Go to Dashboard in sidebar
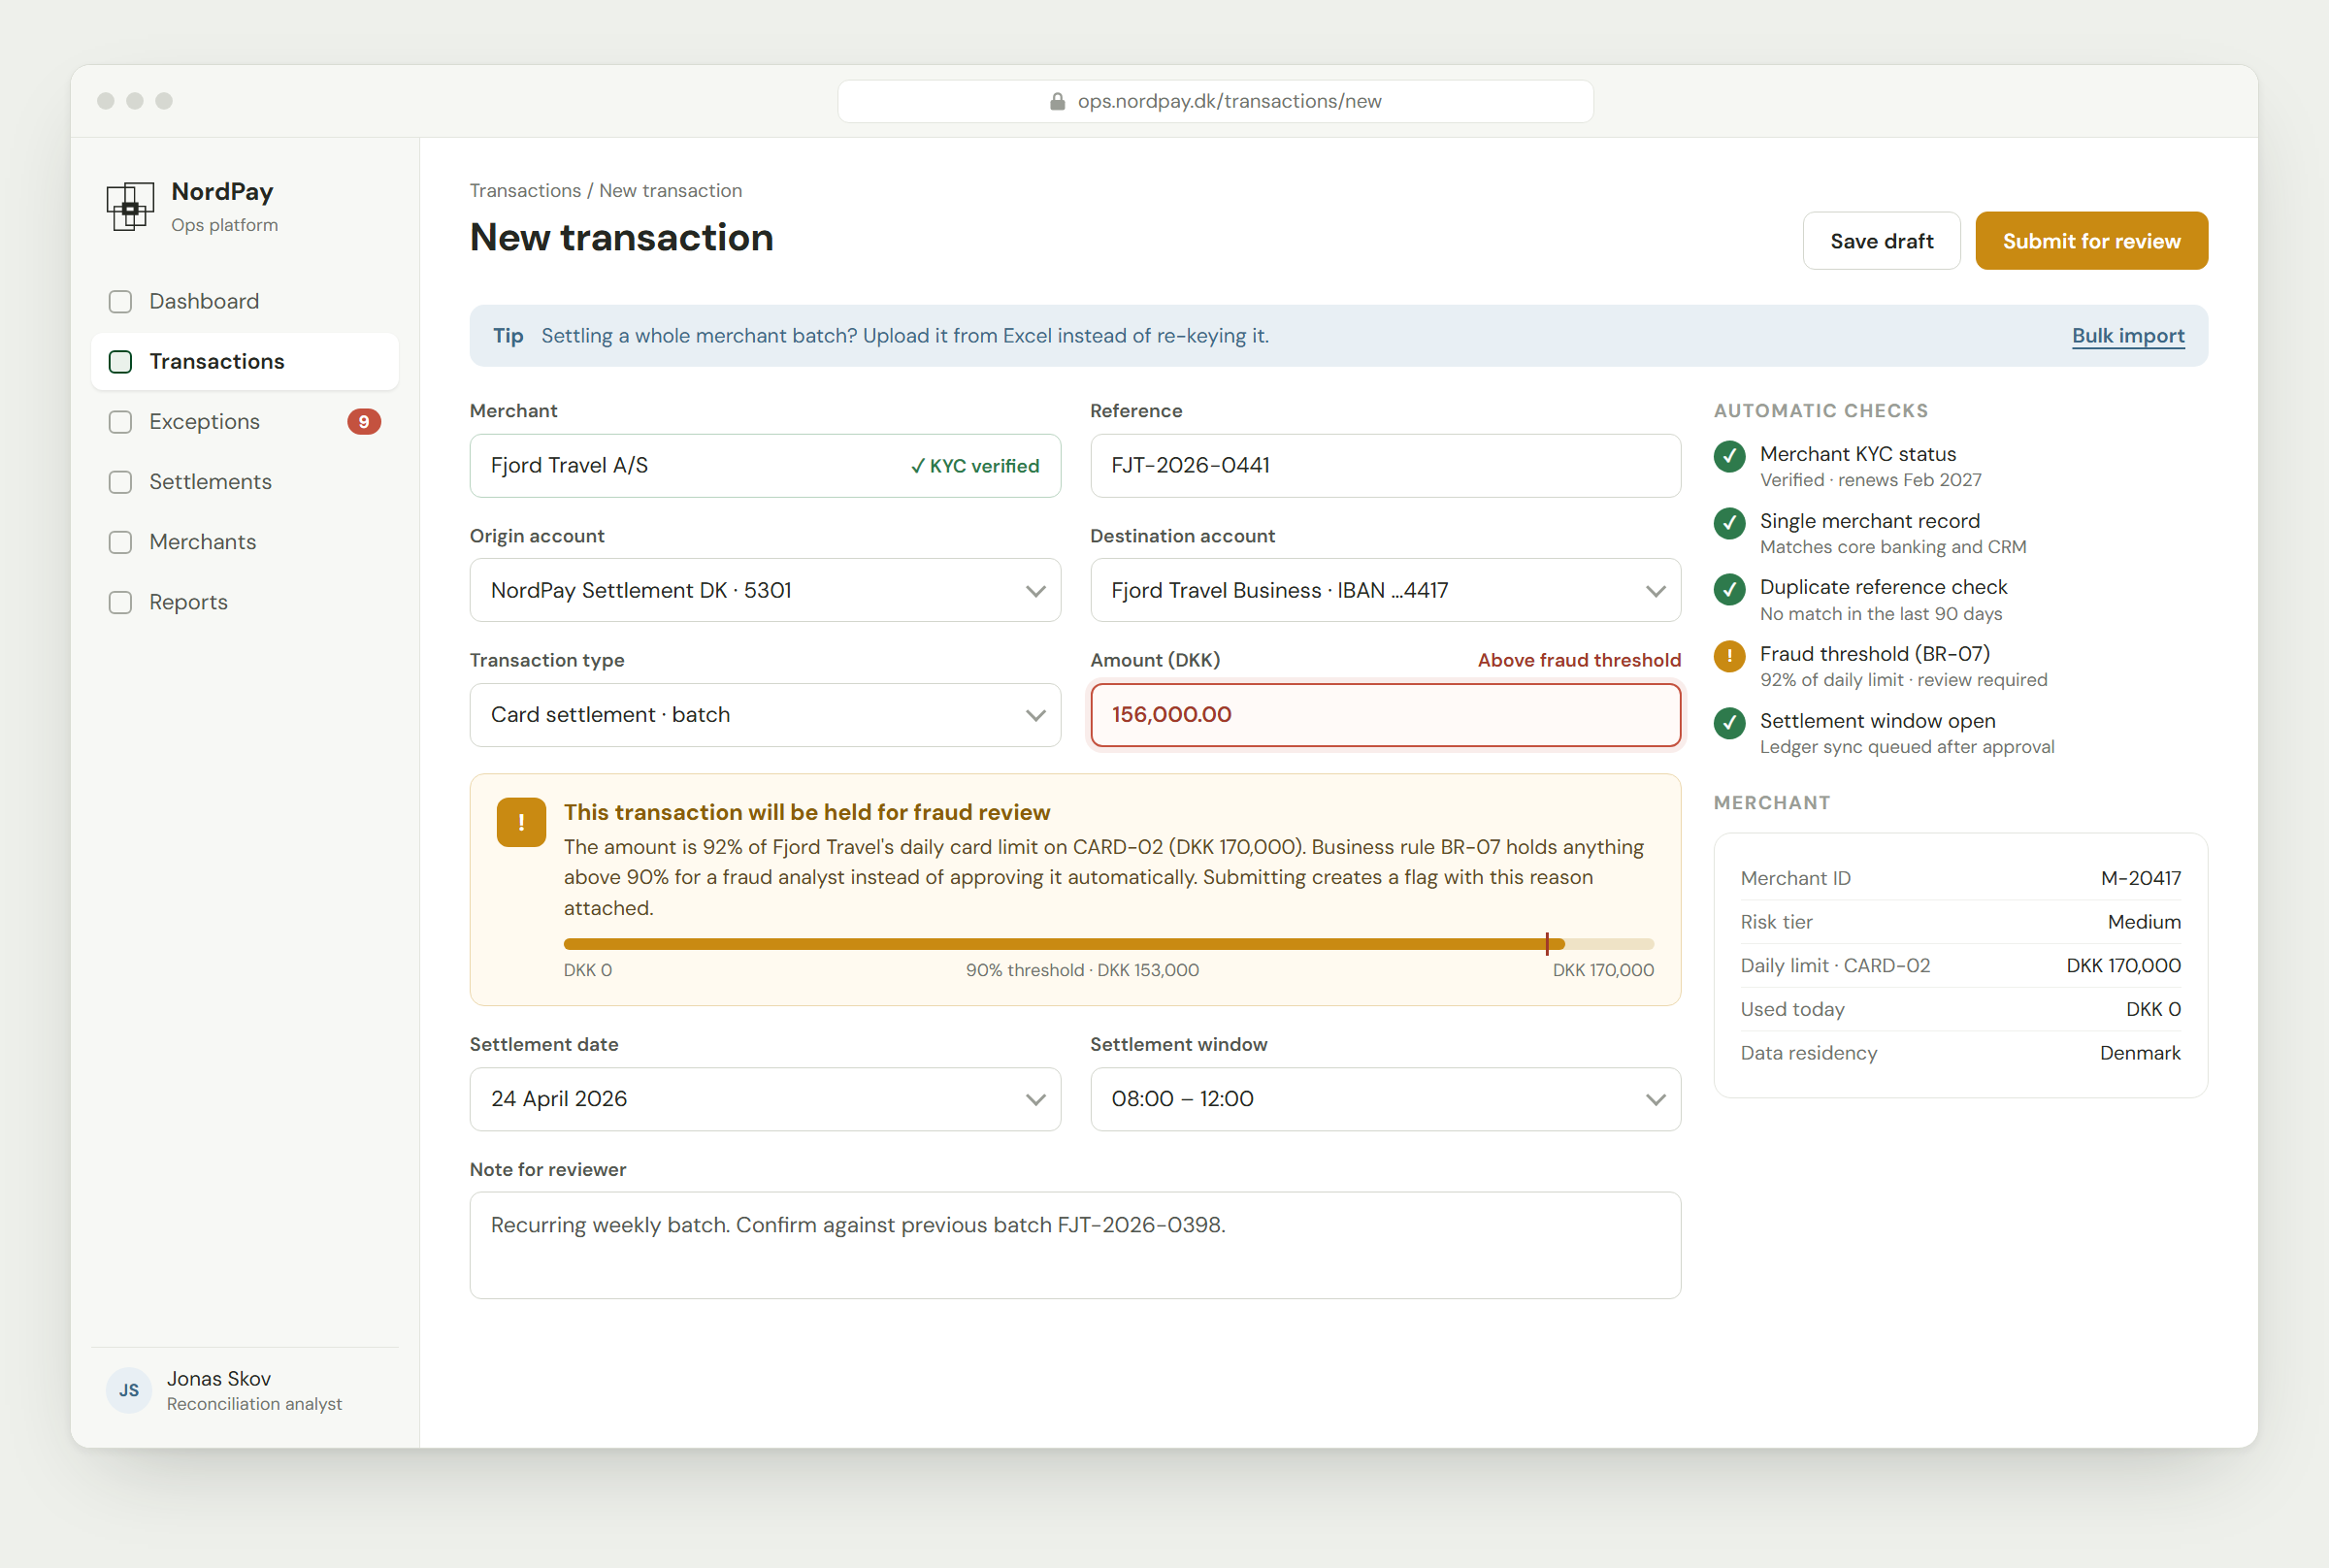The width and height of the screenshot is (2329, 1568). tap(245, 302)
